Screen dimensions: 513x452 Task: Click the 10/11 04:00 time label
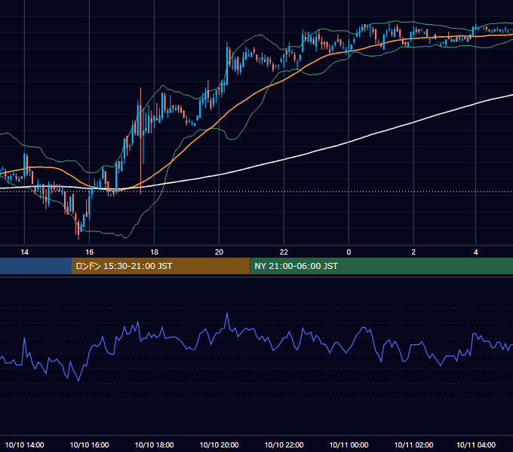476,444
